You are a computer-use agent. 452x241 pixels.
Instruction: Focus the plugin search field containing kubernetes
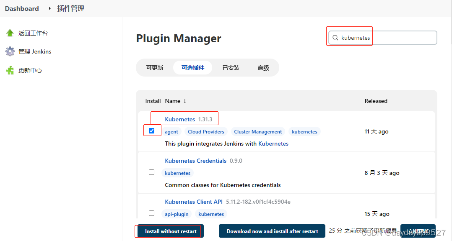(382, 38)
